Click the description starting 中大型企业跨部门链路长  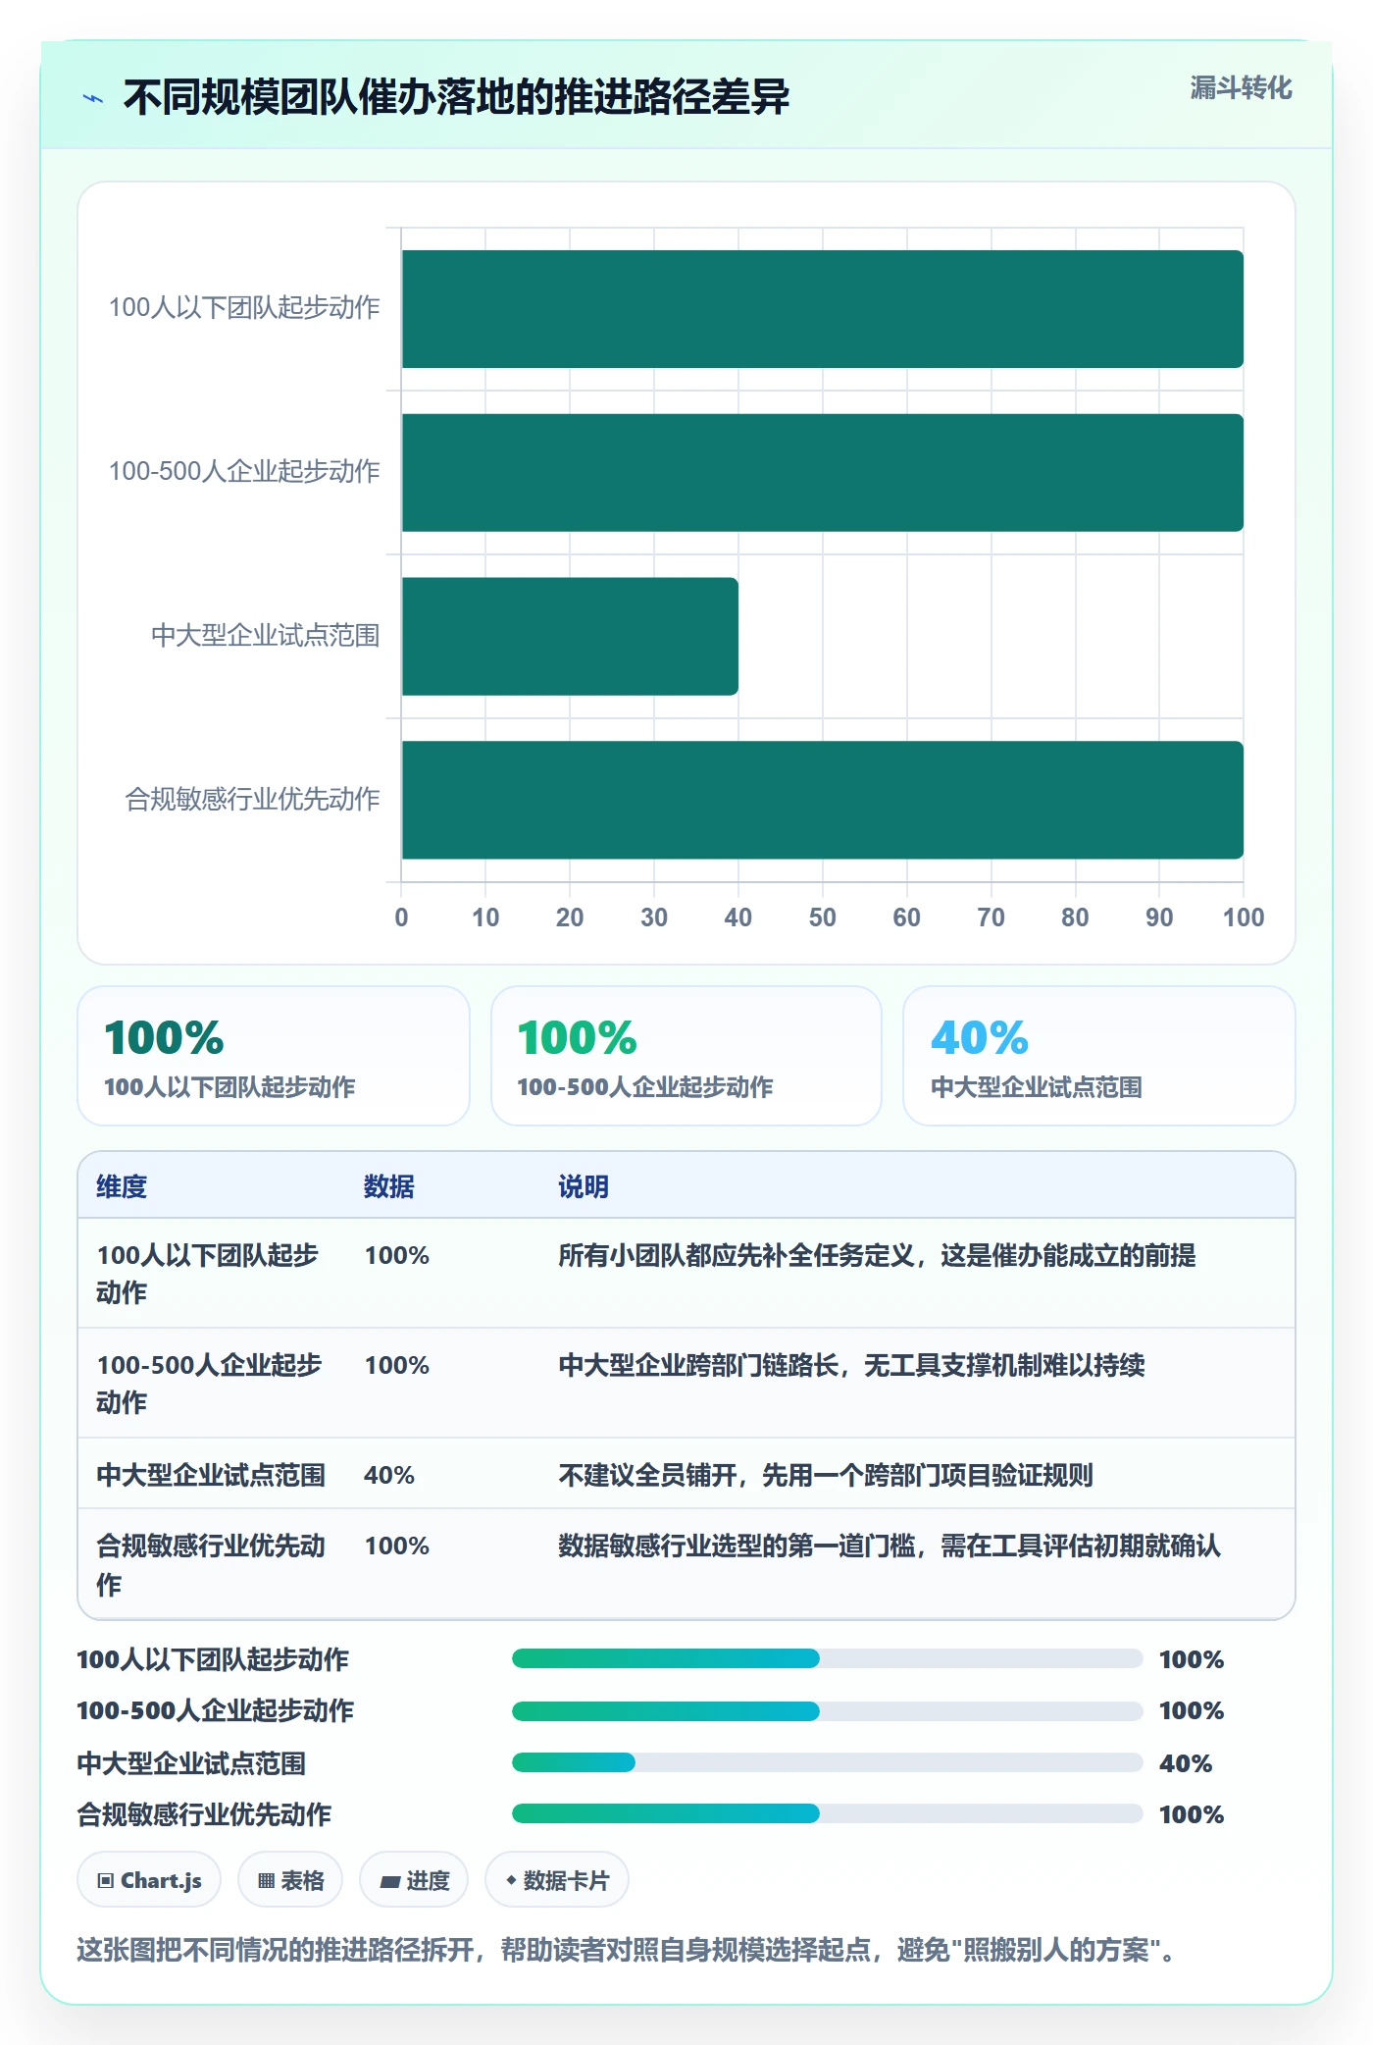[851, 1365]
